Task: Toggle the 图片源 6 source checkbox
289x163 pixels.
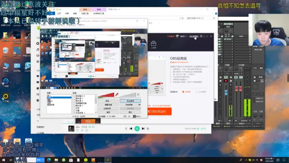Action: (74, 101)
